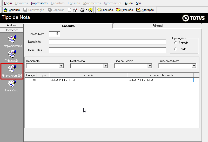Open the Cadastros menu

[x=58, y=3]
